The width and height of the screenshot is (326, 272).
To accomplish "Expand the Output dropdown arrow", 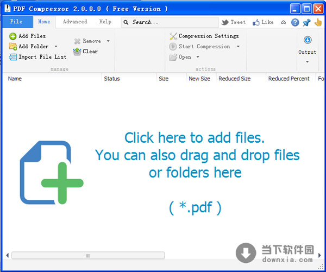I will tap(308, 62).
